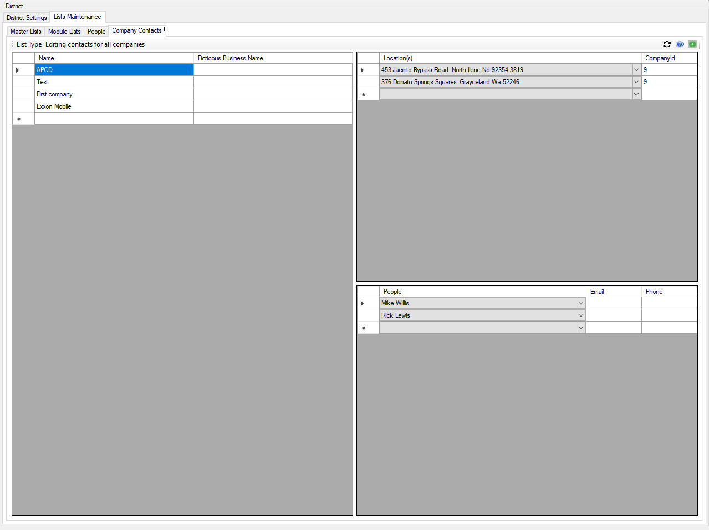Screen dimensions: 709x530
Task: Open the Master Lists tab
Action: coord(25,32)
